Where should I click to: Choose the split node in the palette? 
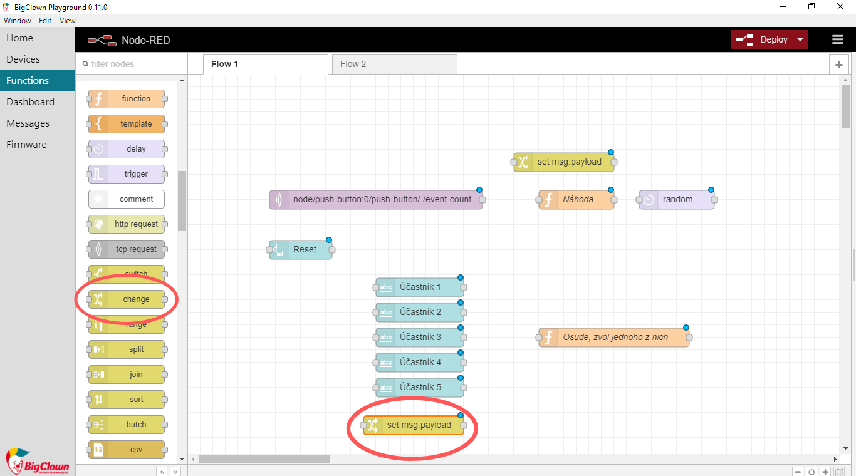pos(127,349)
